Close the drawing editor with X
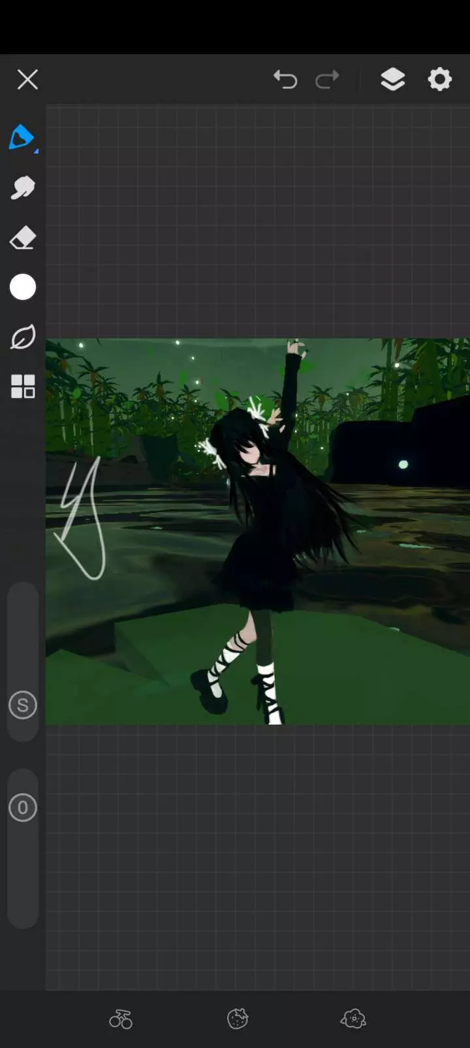The width and height of the screenshot is (470, 1048). click(27, 80)
